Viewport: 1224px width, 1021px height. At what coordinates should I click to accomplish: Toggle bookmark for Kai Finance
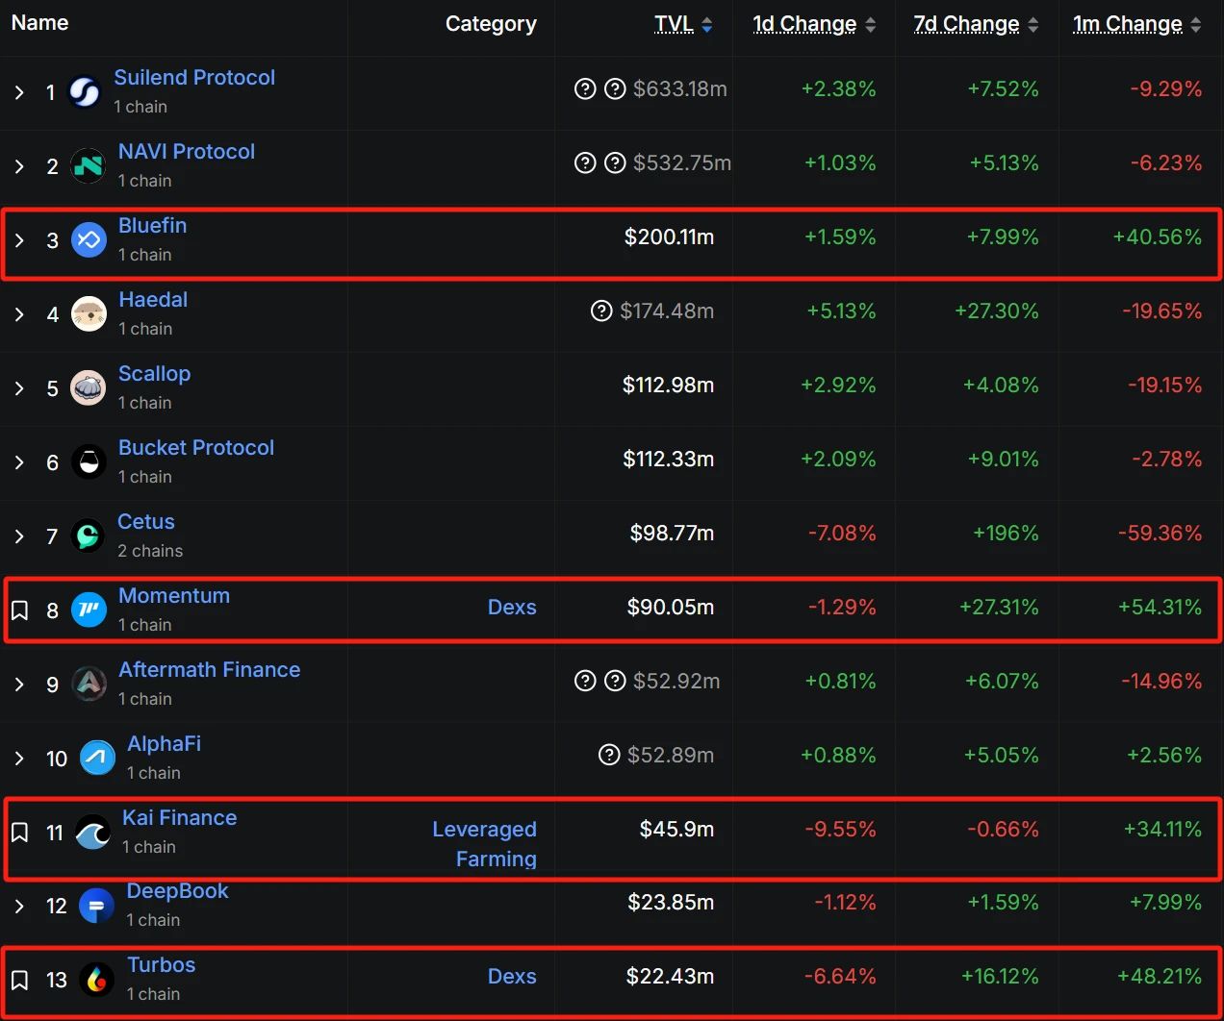19,833
